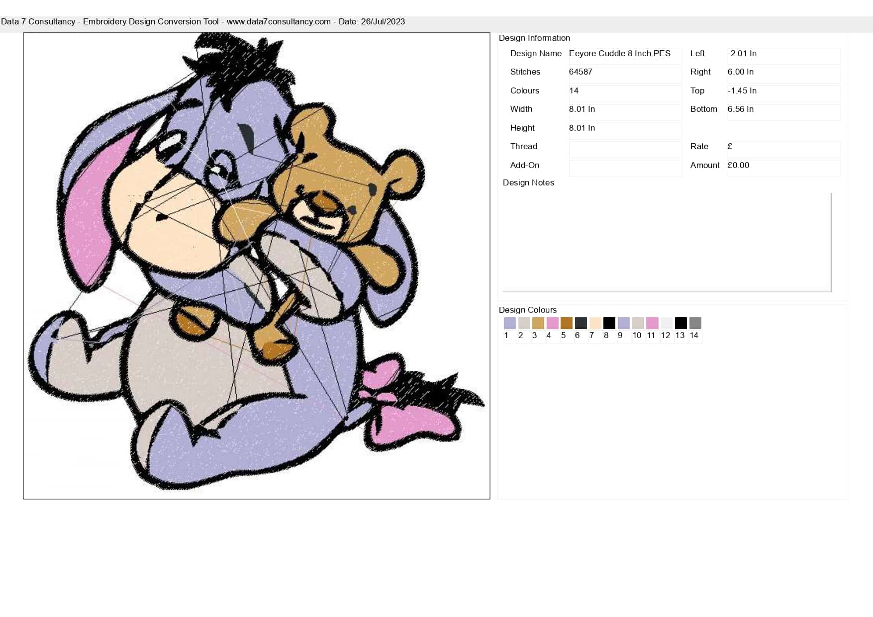873x617 pixels.
Task: Click inside the Design Notes text area
Action: (667, 242)
